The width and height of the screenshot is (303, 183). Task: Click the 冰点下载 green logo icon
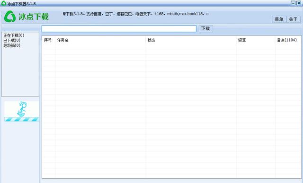click(x=10, y=17)
